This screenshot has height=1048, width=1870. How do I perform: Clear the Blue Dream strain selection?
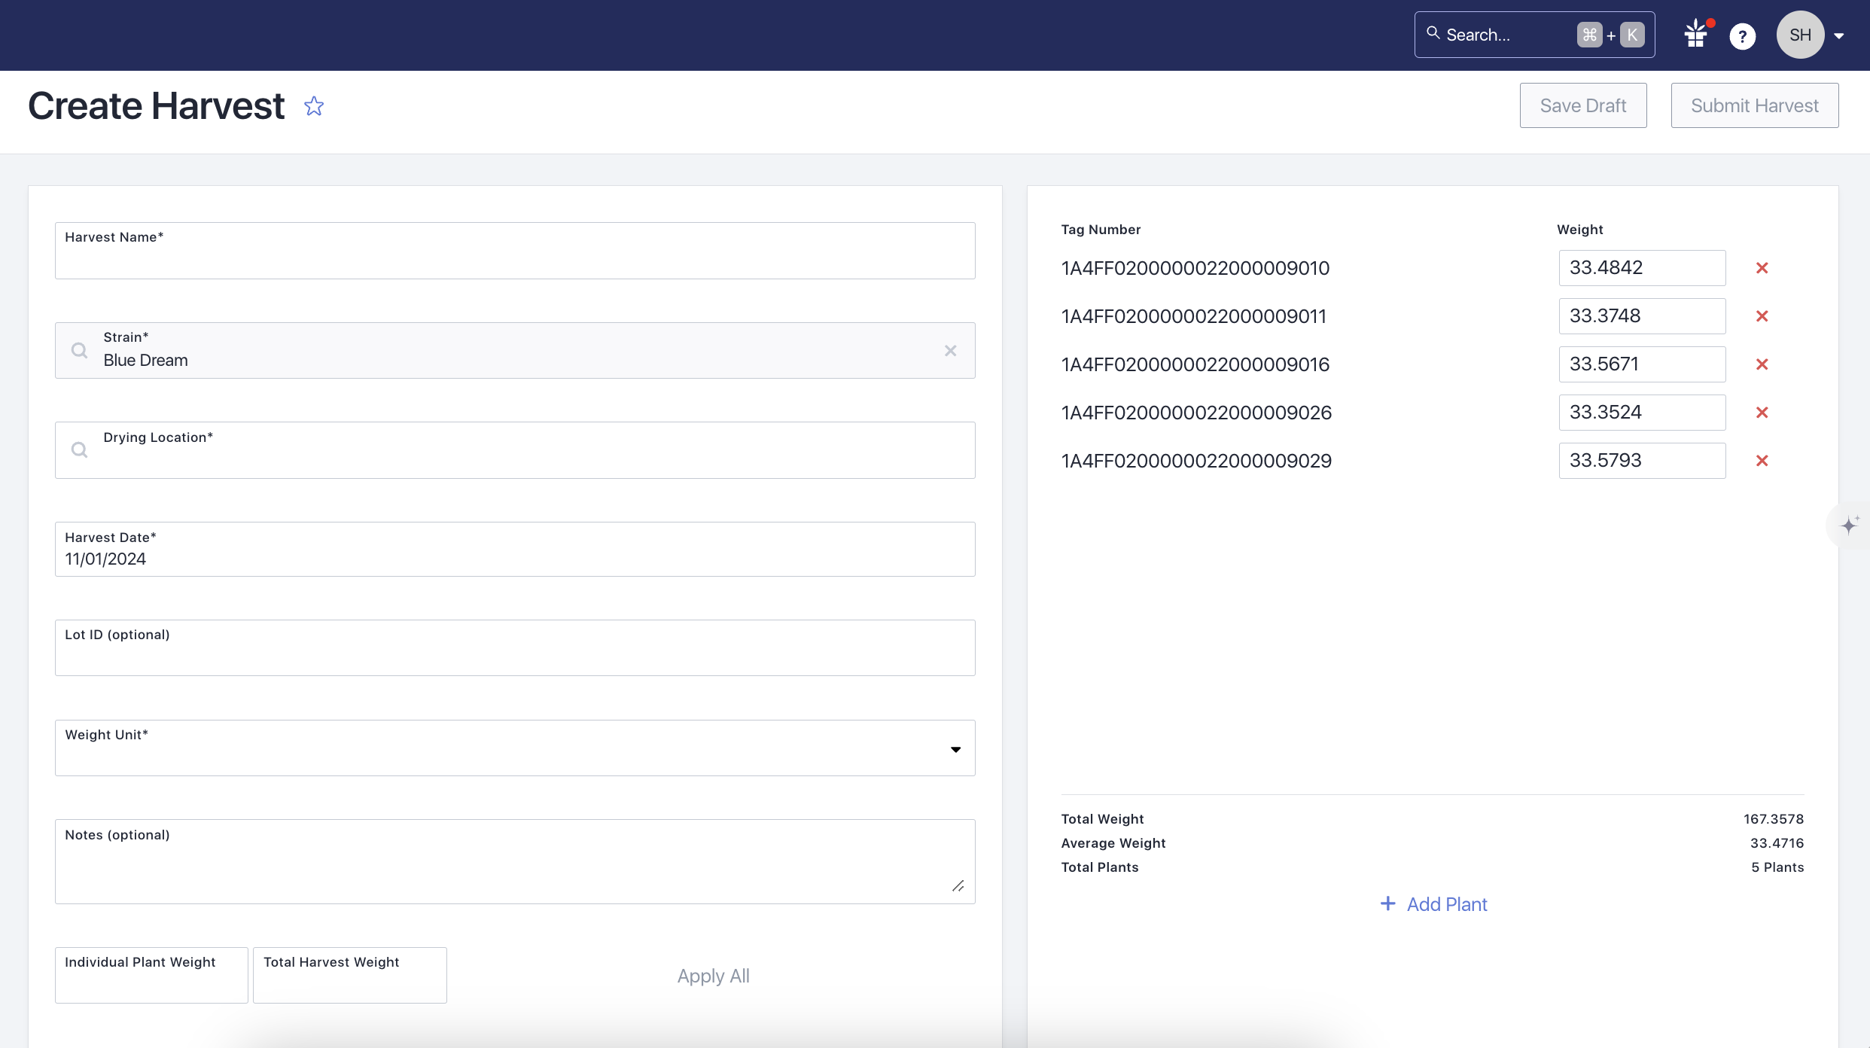pyautogui.click(x=950, y=351)
